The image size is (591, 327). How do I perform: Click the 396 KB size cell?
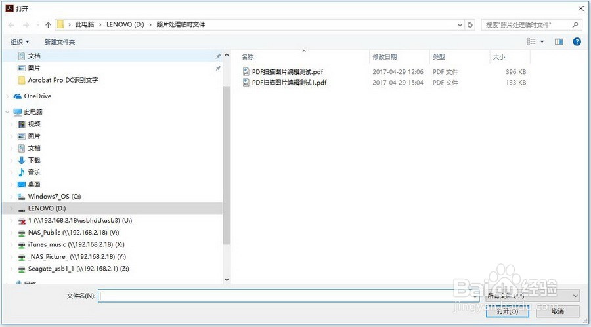(x=515, y=72)
